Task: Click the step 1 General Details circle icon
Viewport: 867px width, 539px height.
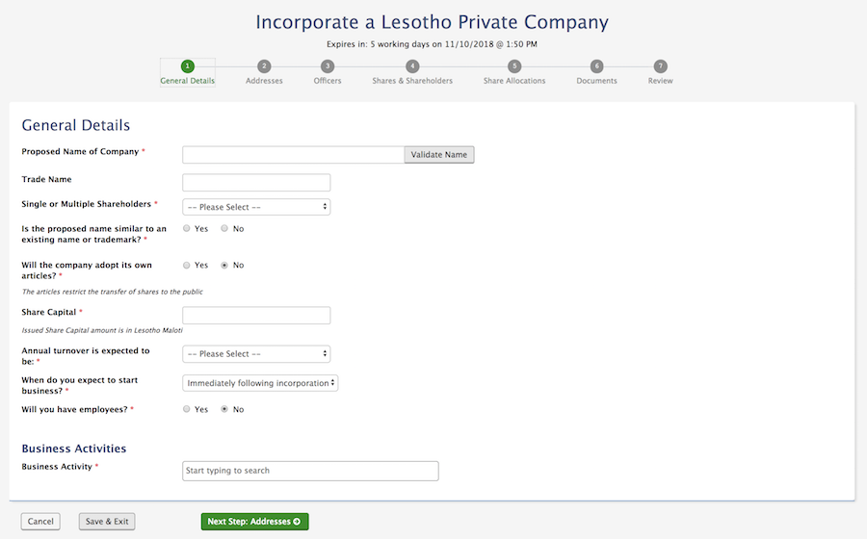Action: click(x=187, y=66)
